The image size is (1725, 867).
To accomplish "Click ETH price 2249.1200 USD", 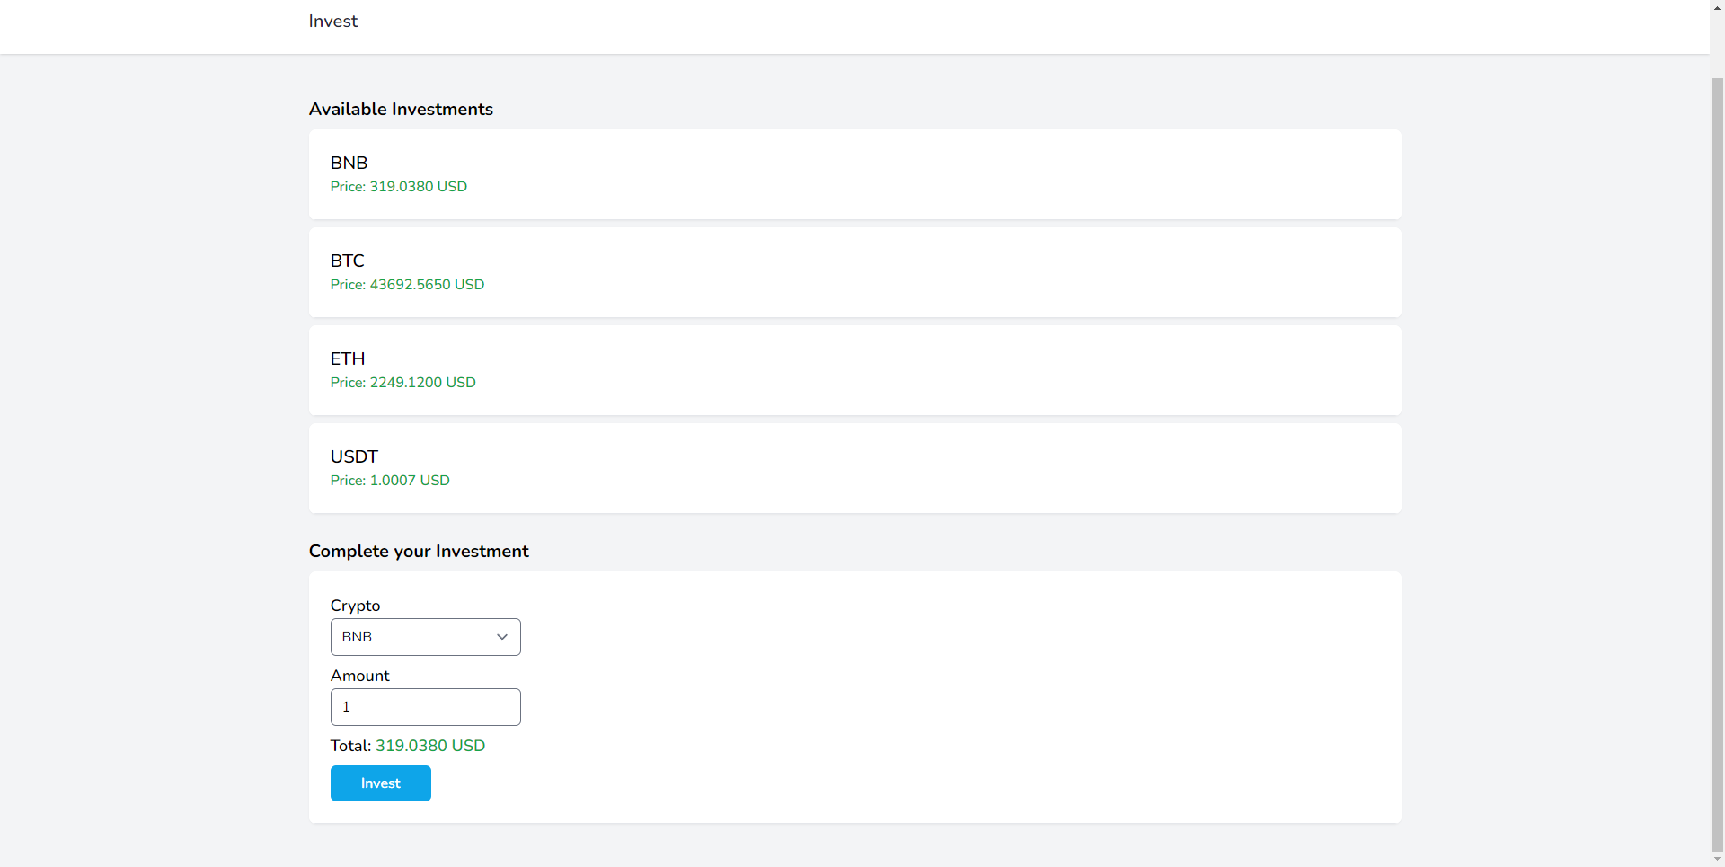I will click(x=402, y=383).
